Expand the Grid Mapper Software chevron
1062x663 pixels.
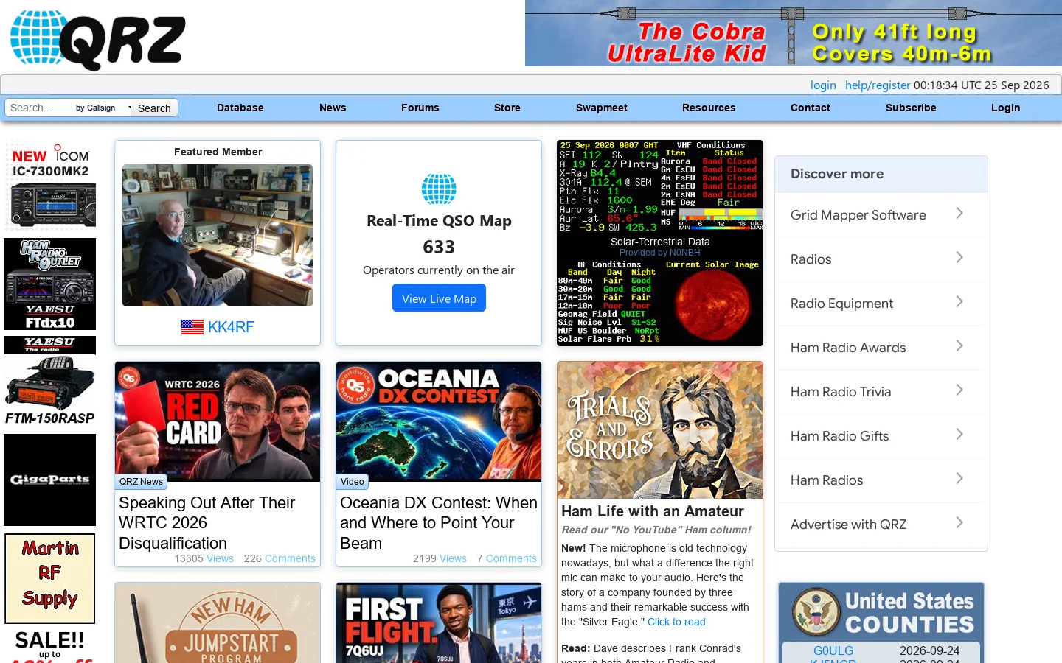(959, 213)
